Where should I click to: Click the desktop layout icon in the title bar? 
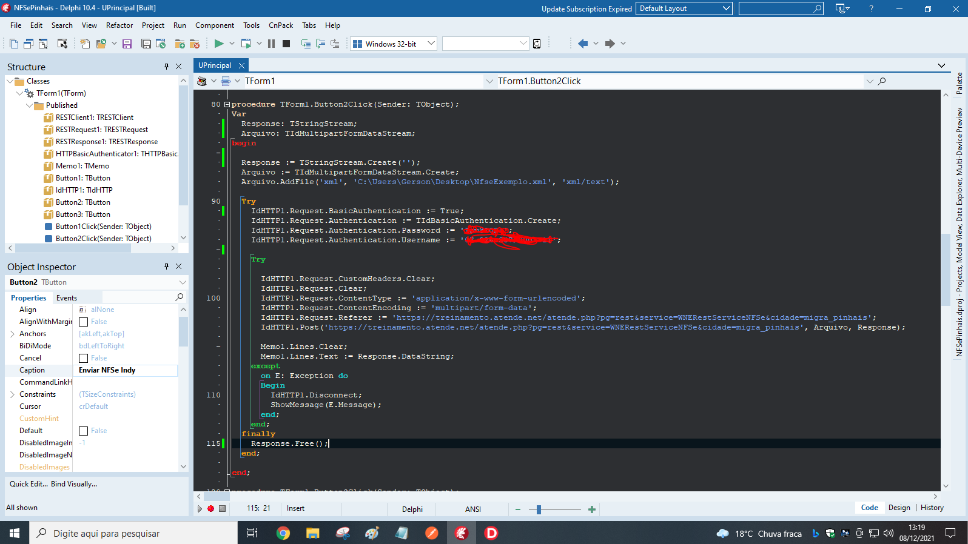click(841, 8)
